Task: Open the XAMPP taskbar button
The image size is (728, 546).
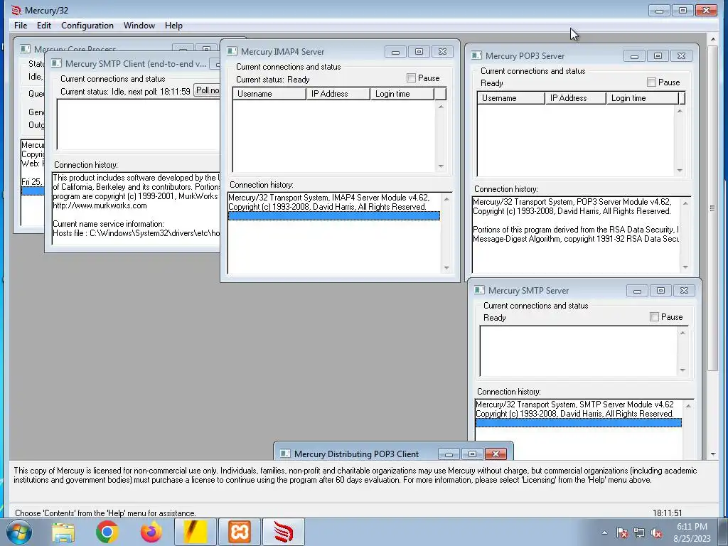Action: (x=239, y=532)
